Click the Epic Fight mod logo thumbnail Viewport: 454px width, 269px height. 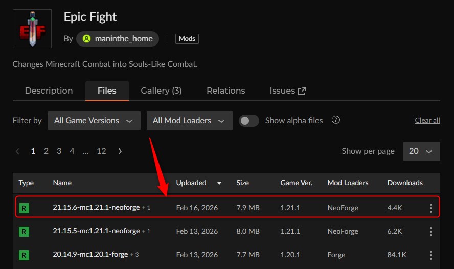[x=32, y=29]
